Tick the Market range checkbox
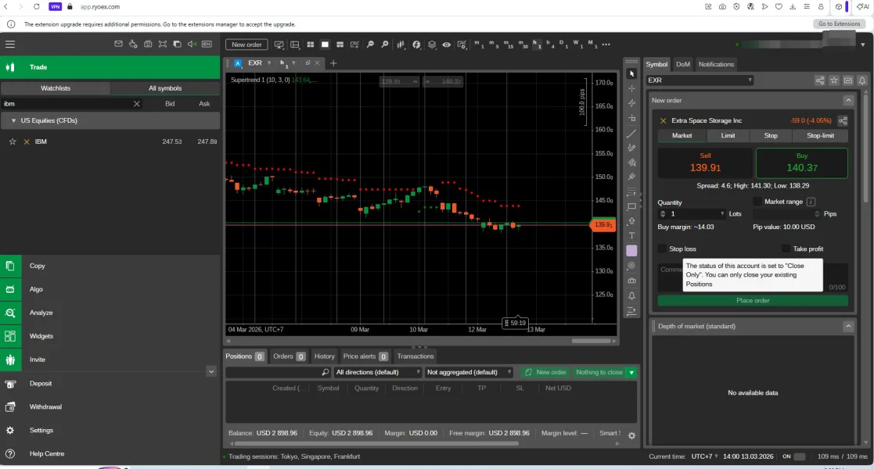This screenshot has height=469, width=874. tap(757, 202)
